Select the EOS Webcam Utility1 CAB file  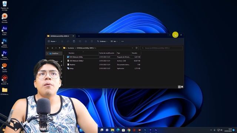click(104, 61)
